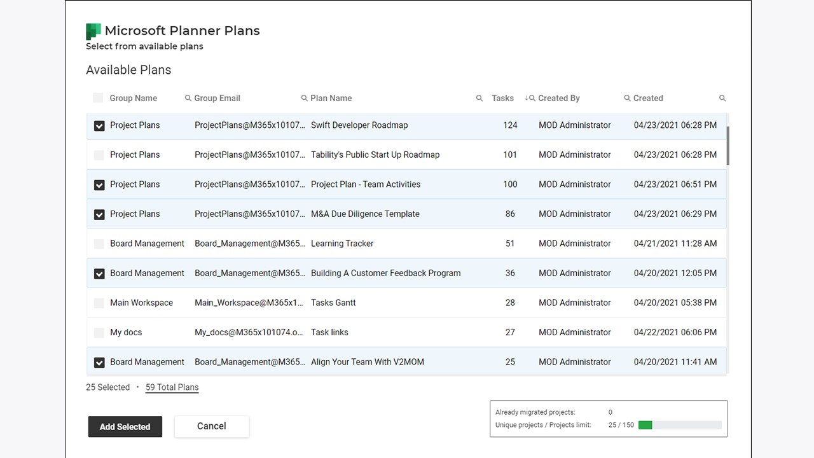Uncheck Align Your Team With V2MOM checkbox
The width and height of the screenshot is (814, 458).
pos(99,363)
